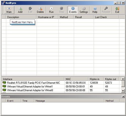Toggle the Events panel button
Image resolution: width=126 pixels, height=116 pixels.
[73, 10]
